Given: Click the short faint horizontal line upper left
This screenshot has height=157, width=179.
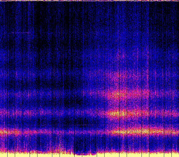Looking at the screenshot, I should click(x=20, y=33).
